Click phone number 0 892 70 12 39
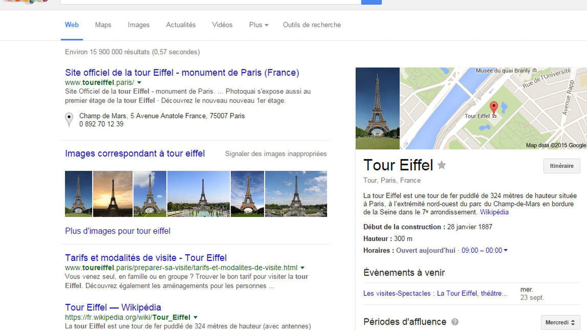 pos(101,124)
